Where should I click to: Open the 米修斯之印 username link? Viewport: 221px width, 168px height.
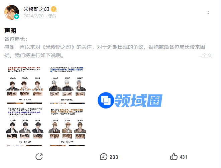point(36,9)
